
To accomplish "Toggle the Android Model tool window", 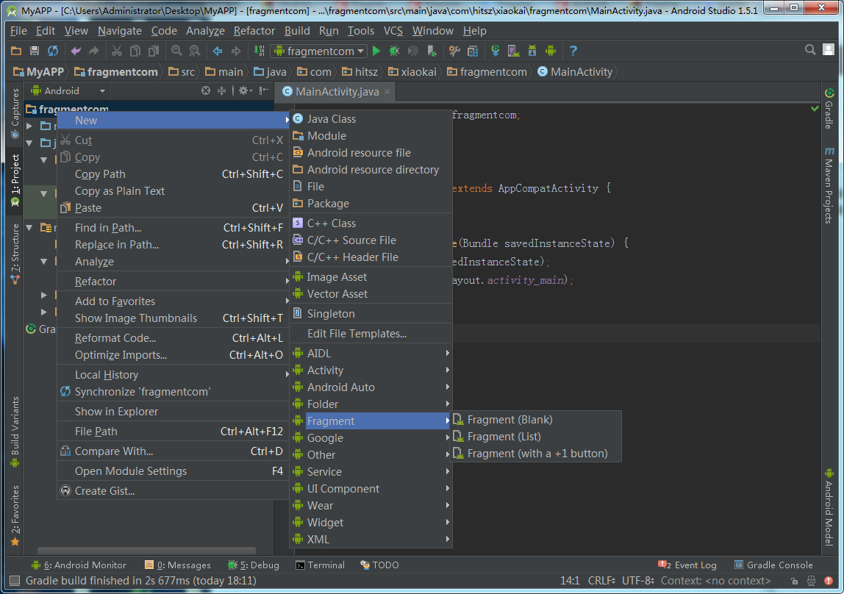I will pyautogui.click(x=829, y=507).
